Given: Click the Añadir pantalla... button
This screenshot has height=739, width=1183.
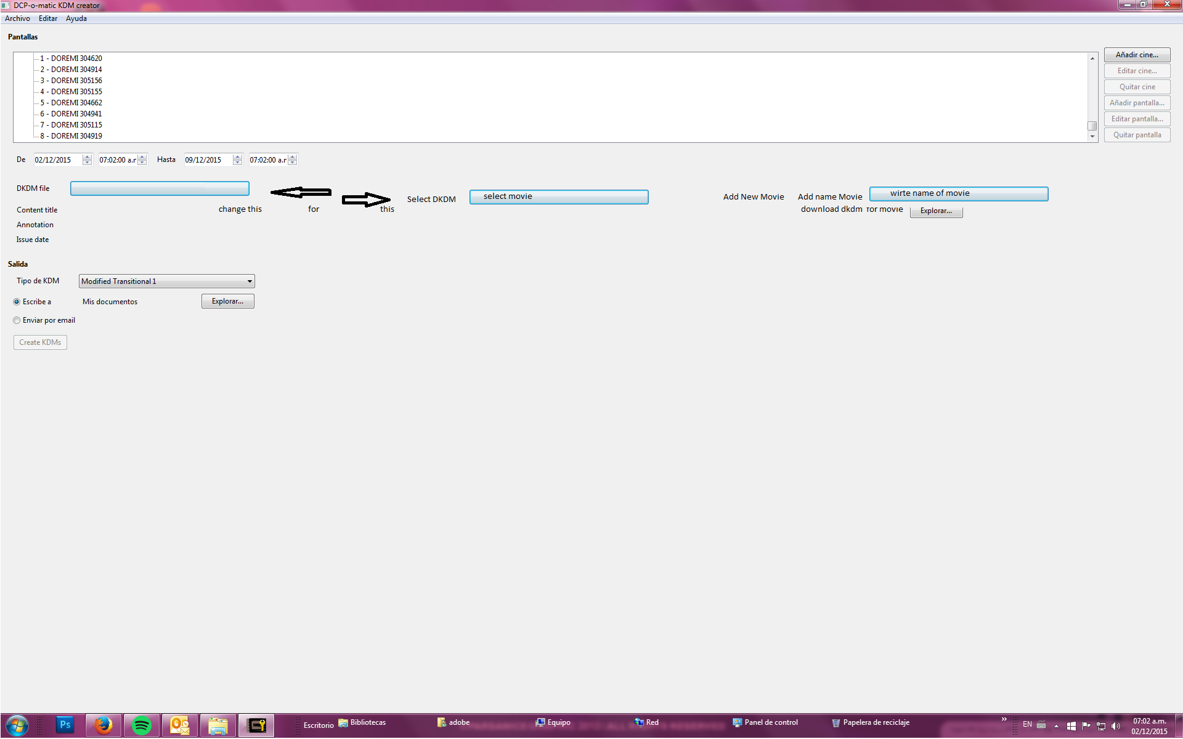Looking at the screenshot, I should (x=1137, y=103).
